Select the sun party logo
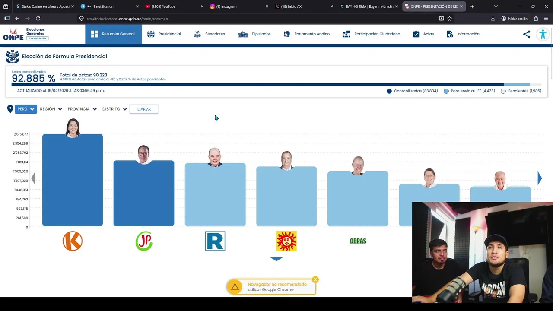553x311 pixels. point(286,241)
